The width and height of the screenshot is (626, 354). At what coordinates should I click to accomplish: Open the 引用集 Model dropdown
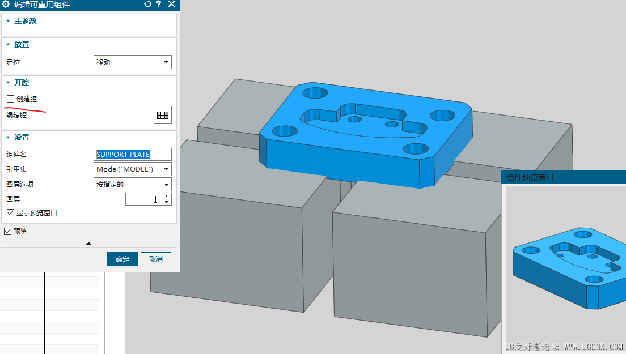(x=133, y=169)
